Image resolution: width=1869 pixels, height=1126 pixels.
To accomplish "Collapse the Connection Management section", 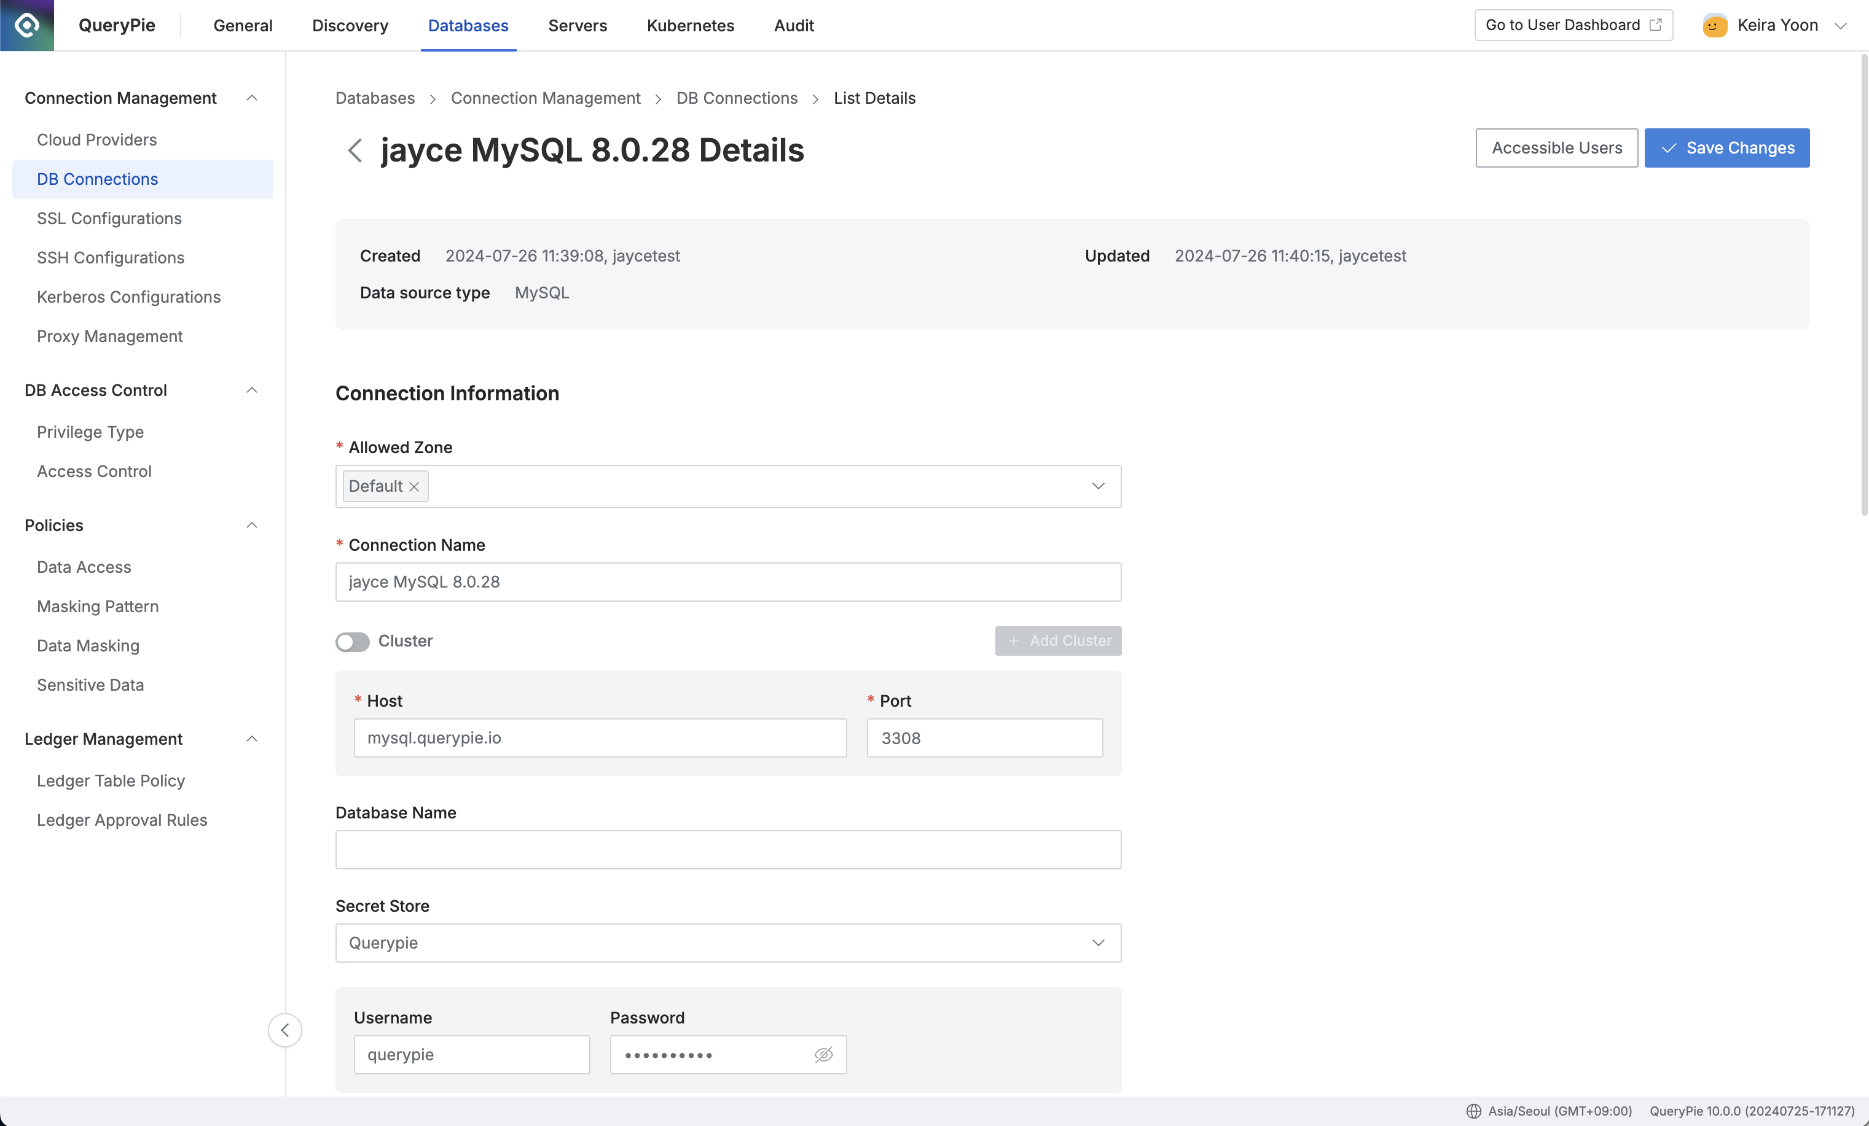I will (252, 98).
